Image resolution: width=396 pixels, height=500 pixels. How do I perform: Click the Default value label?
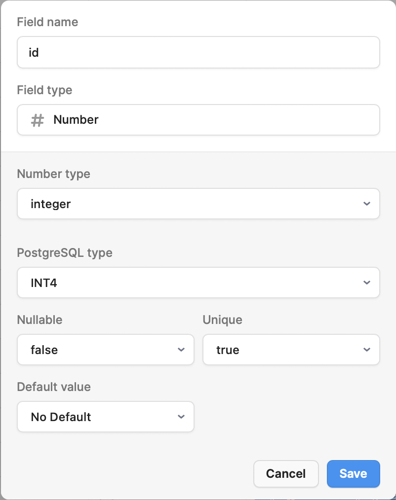click(x=54, y=387)
